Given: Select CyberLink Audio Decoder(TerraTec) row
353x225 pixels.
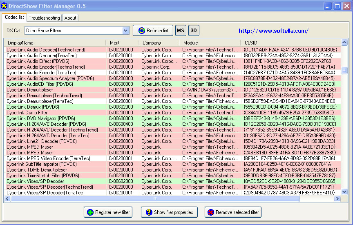Looking at the screenshot, I should click(172, 56).
